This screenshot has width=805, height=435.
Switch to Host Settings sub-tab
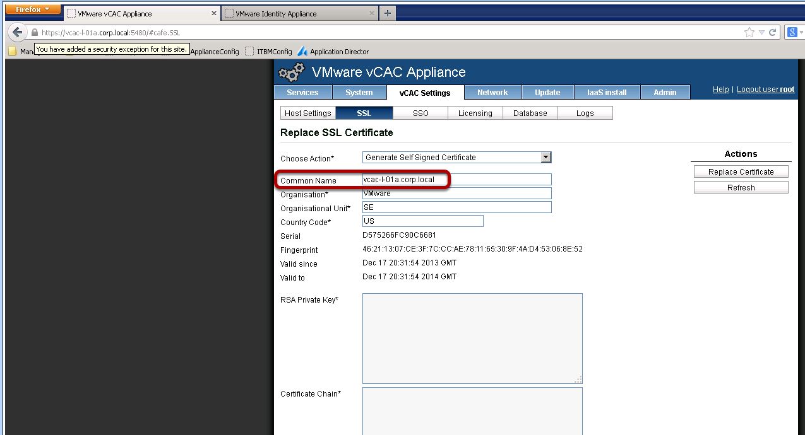pos(308,113)
